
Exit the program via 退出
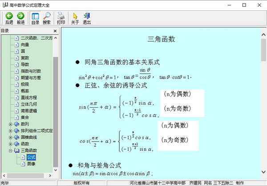coord(87,18)
